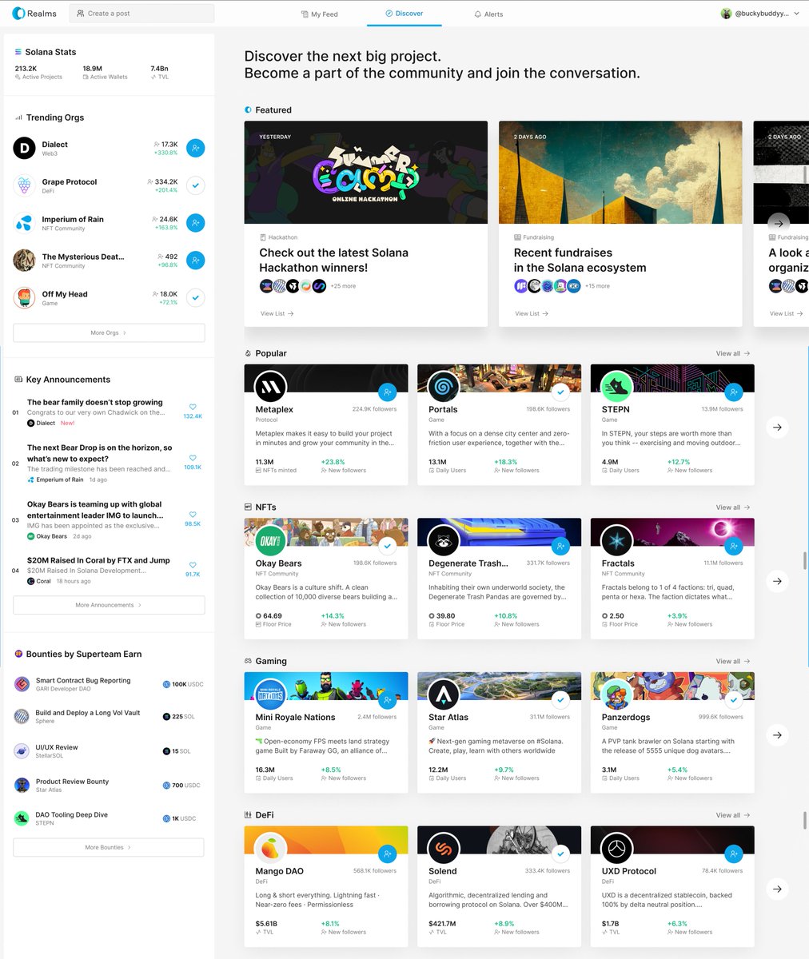Select the Discover tab
The height and width of the screenshot is (959, 809).
(404, 14)
